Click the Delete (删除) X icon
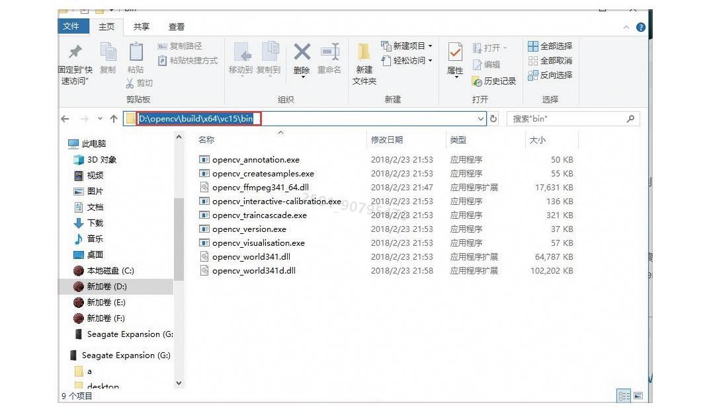 tap(302, 52)
